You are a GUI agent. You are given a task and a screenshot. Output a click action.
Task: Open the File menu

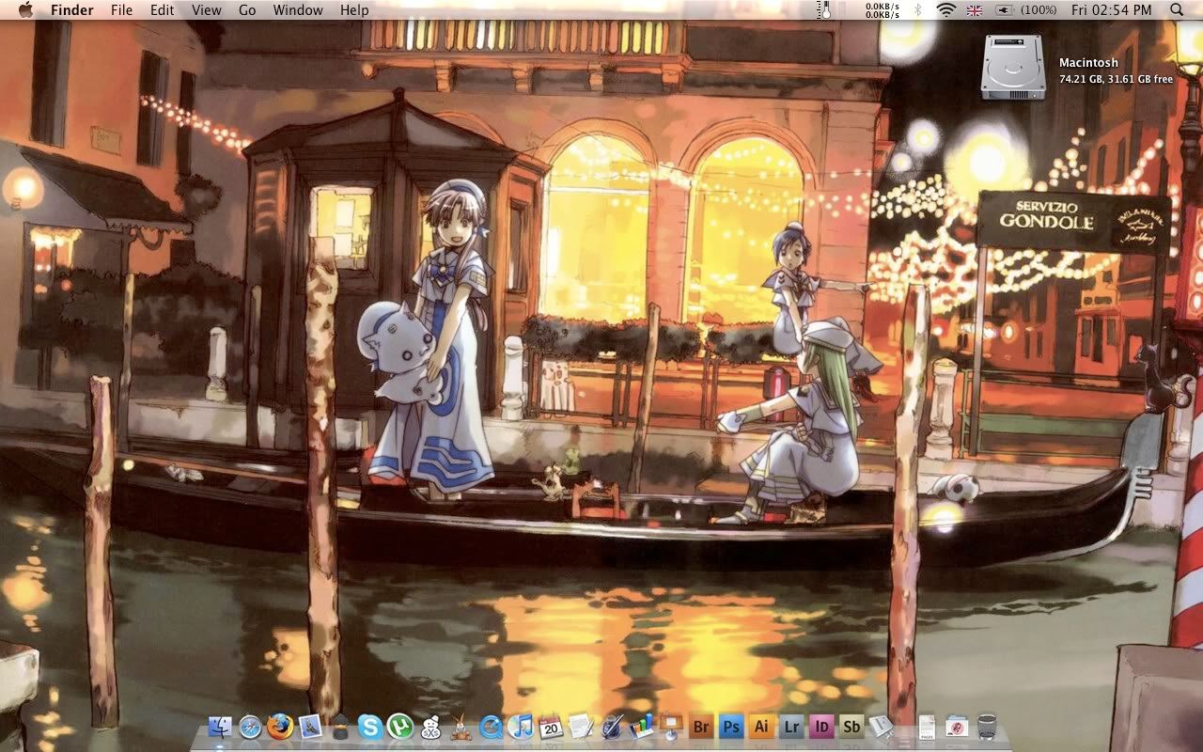[x=121, y=9]
